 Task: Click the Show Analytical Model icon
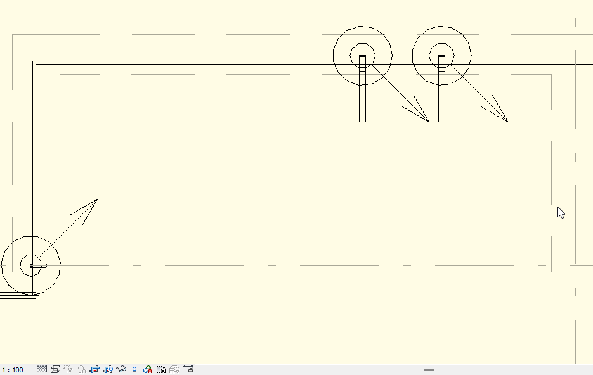[x=174, y=369]
